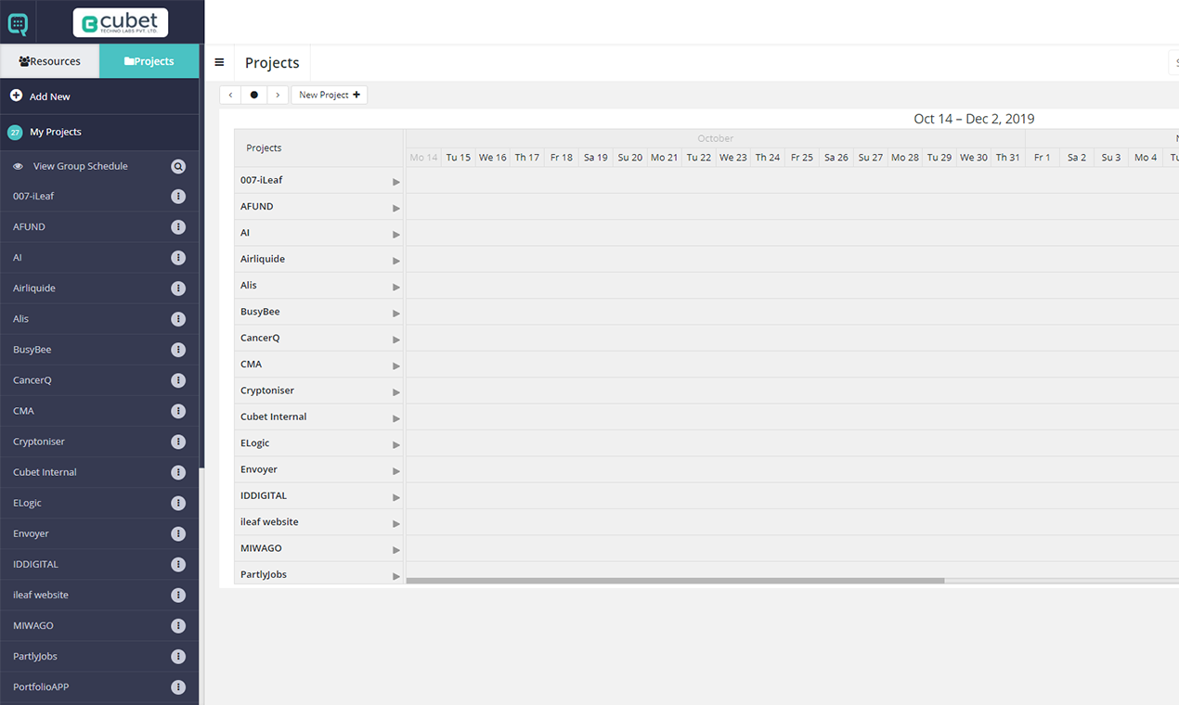
Task: Click the chat bubble app icon
Action: [x=18, y=23]
